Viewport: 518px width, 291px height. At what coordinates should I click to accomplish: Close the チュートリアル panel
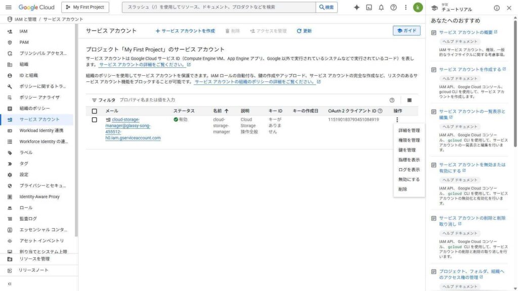coord(509,8)
